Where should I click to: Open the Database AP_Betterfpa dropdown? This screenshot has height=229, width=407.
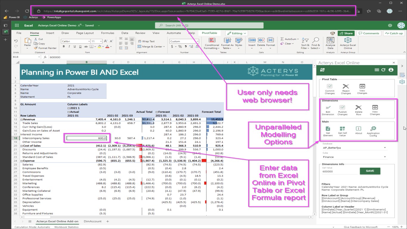pos(354,148)
